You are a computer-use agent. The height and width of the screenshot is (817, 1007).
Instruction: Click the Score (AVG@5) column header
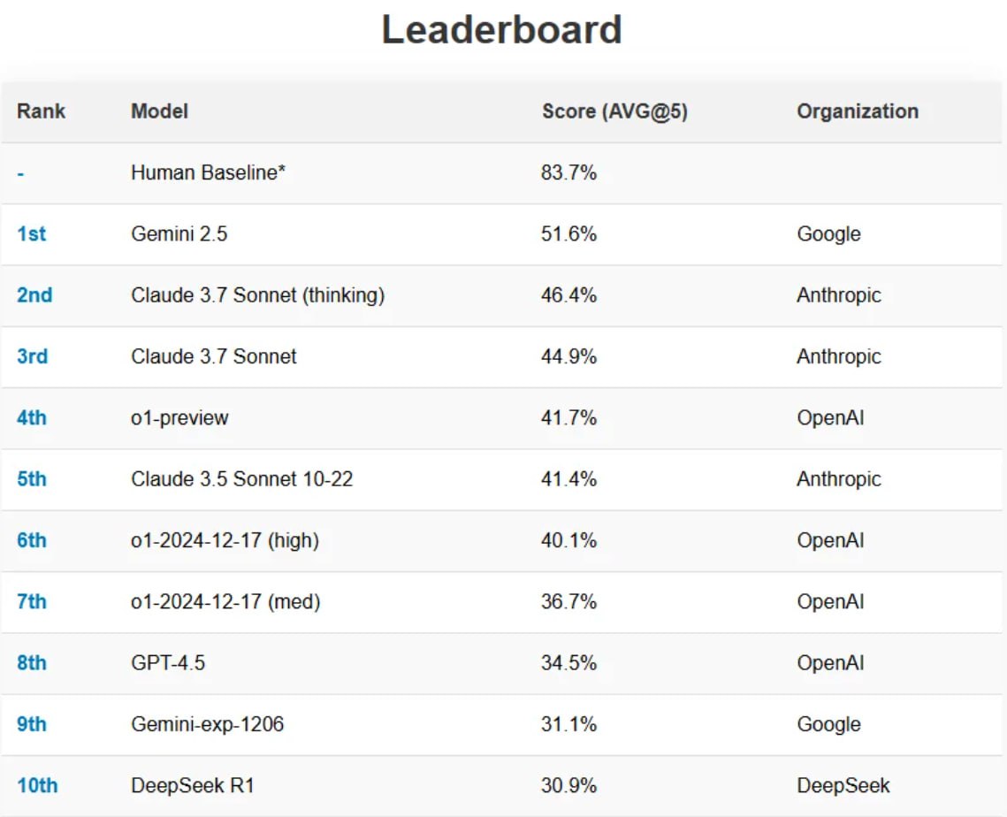[614, 111]
